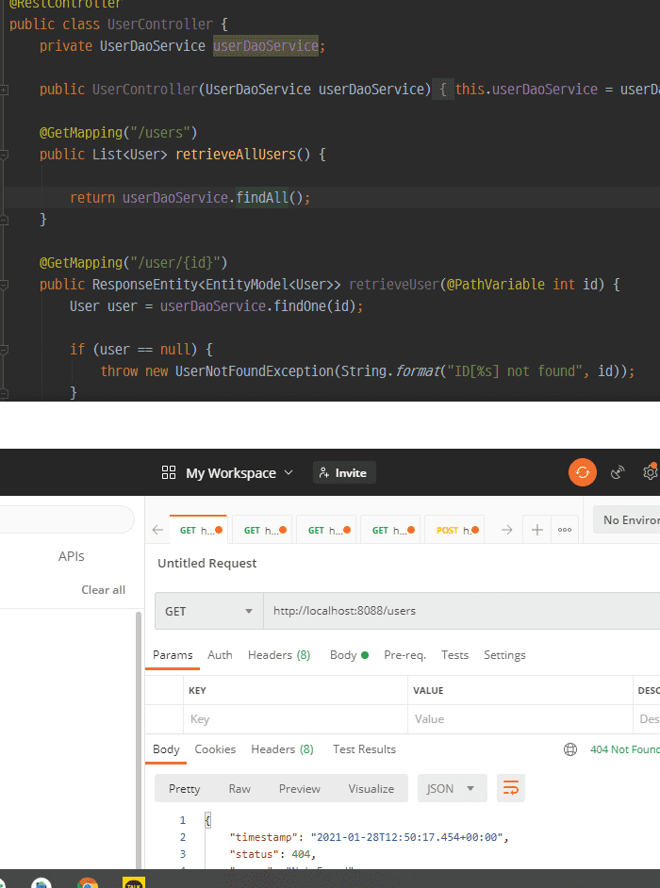
Task: Collapse the retrieveAllUsers method fold marker
Action: coord(6,155)
